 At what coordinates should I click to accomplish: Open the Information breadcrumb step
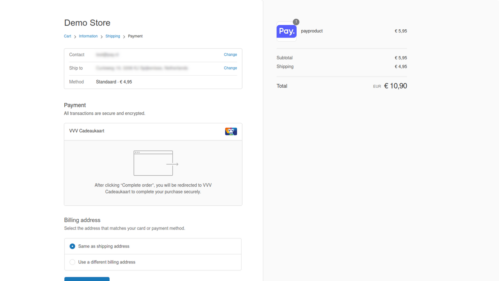click(88, 36)
